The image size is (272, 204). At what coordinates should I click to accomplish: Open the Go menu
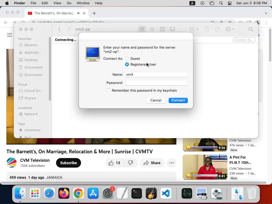[69, 3]
